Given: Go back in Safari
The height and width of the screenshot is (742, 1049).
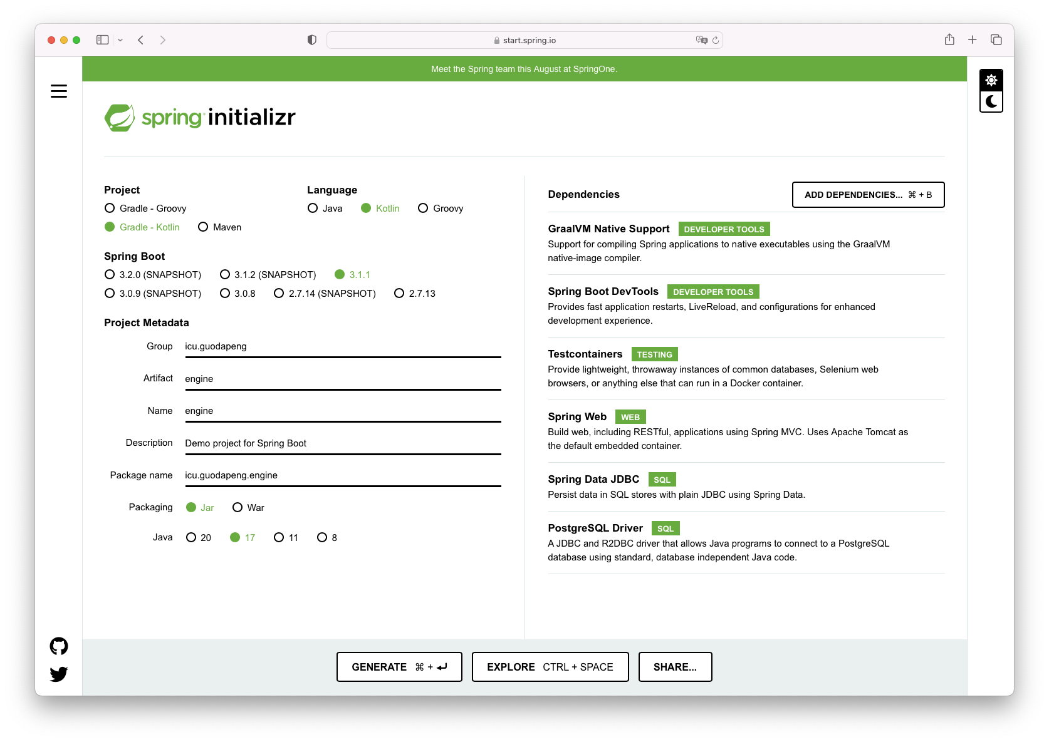Looking at the screenshot, I should [141, 40].
